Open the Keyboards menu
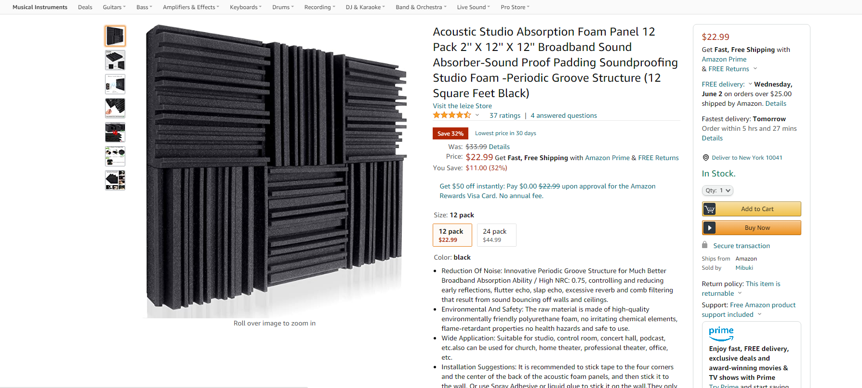The width and height of the screenshot is (862, 388). click(245, 7)
